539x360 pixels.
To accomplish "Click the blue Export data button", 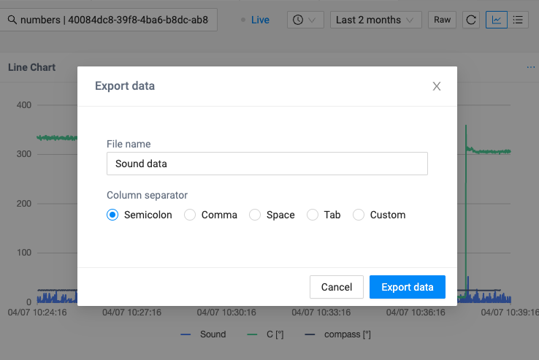I will click(x=408, y=287).
